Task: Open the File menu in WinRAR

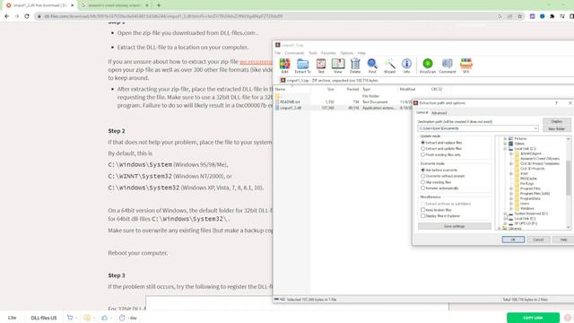Action: [x=277, y=53]
